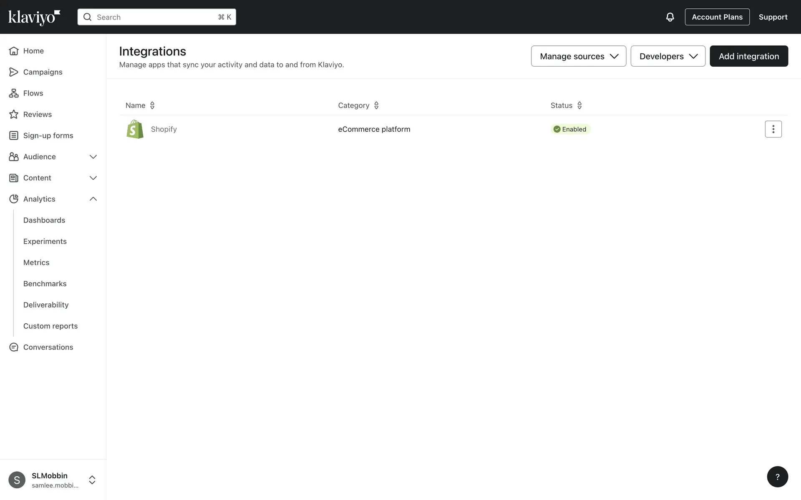
Task: Open the three-dot menu for Shopify
Action: [773, 129]
